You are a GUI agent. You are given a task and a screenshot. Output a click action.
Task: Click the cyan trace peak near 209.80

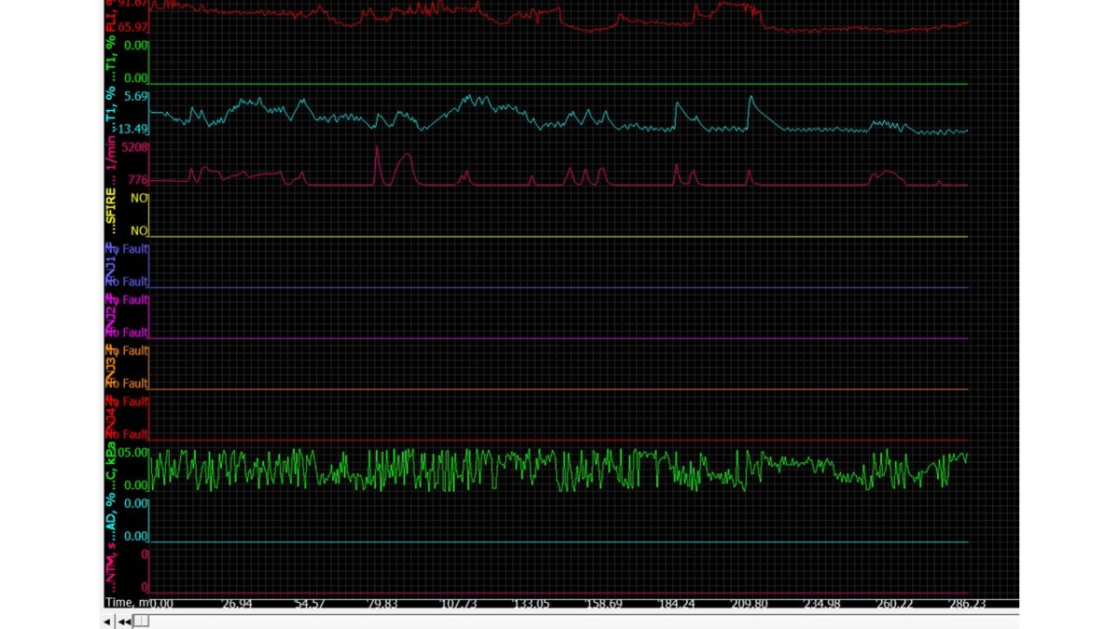coord(750,97)
